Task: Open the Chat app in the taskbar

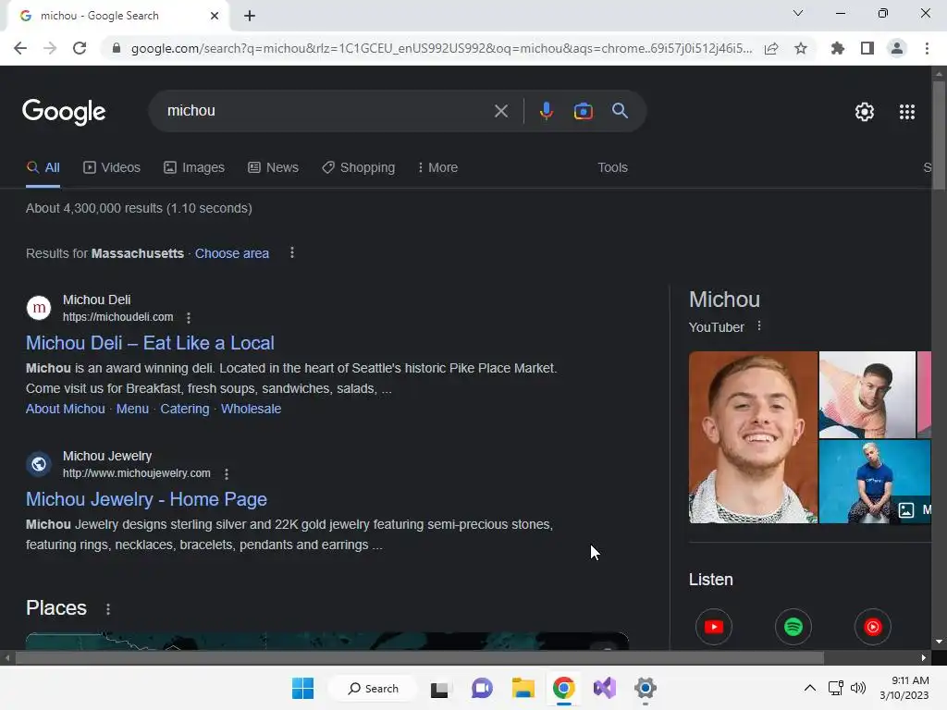Action: point(481,688)
